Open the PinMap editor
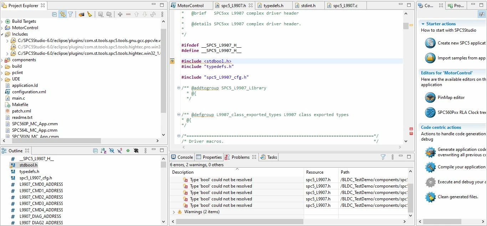The width and height of the screenshot is (487, 226). (445, 98)
